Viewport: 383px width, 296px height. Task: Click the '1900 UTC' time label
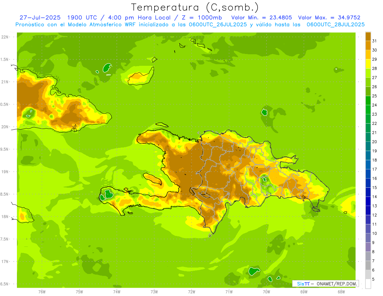click(83, 18)
